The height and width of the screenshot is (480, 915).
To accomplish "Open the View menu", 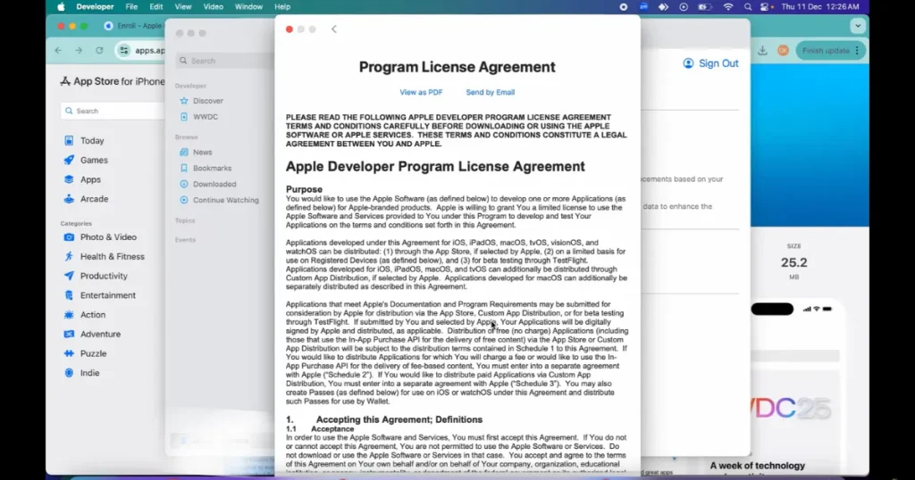I will coord(182,7).
